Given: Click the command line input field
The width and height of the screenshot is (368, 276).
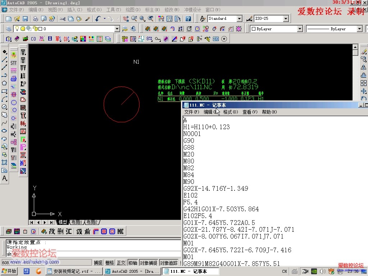Looking at the screenshot, I should click(94, 254).
